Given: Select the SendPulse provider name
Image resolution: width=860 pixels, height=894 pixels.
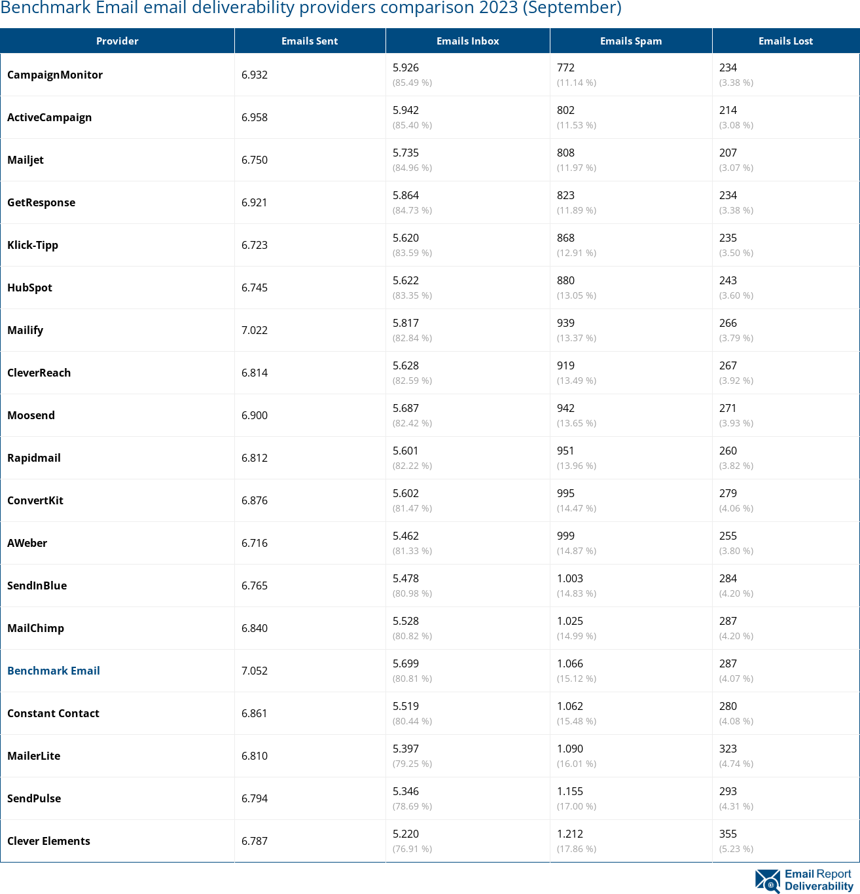Looking at the screenshot, I should point(34,798).
